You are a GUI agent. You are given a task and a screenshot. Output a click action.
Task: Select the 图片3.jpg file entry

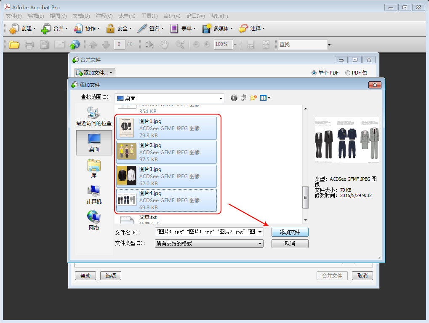coord(167,176)
